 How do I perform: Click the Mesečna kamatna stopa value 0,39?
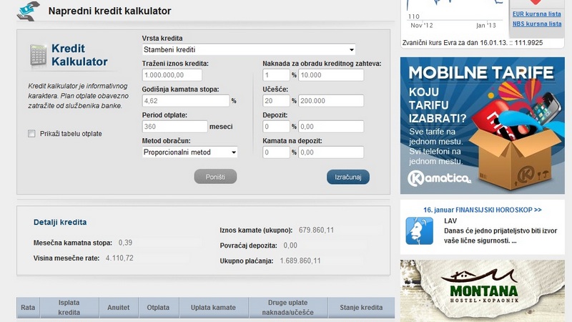(x=125, y=243)
